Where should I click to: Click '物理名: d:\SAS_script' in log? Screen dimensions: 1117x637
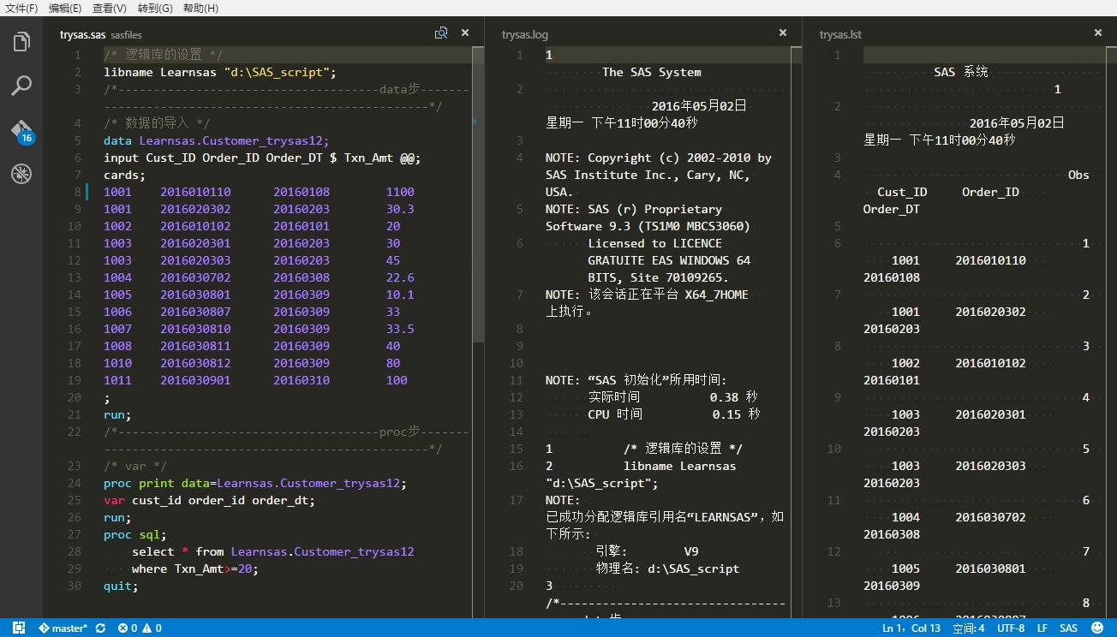click(x=667, y=569)
